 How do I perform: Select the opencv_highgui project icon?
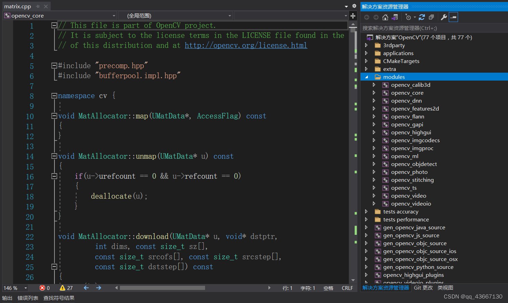386,133
